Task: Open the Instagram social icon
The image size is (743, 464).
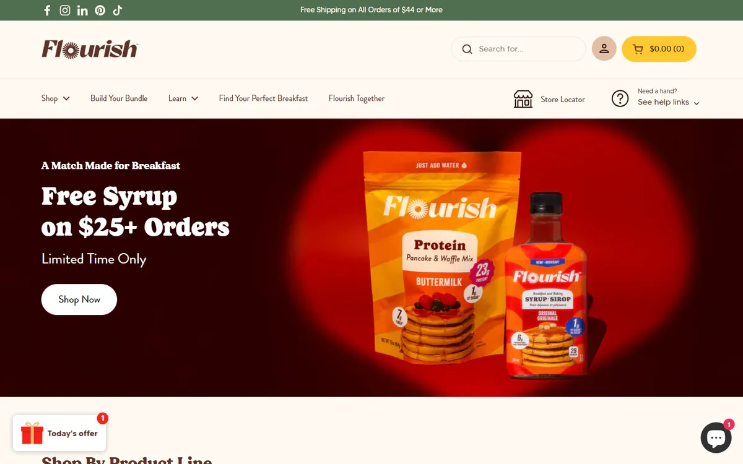Action: click(x=65, y=10)
